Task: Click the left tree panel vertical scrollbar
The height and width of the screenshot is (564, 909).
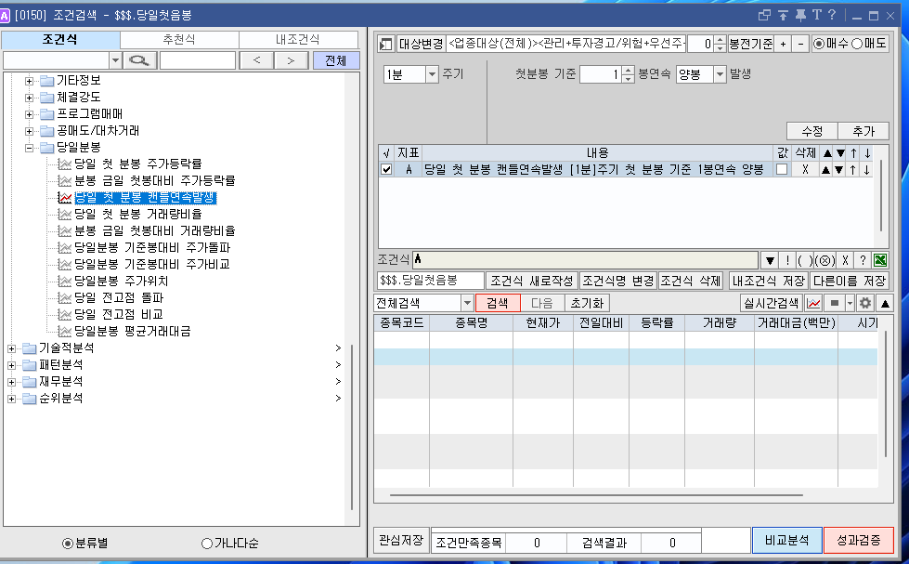Action: [353, 427]
